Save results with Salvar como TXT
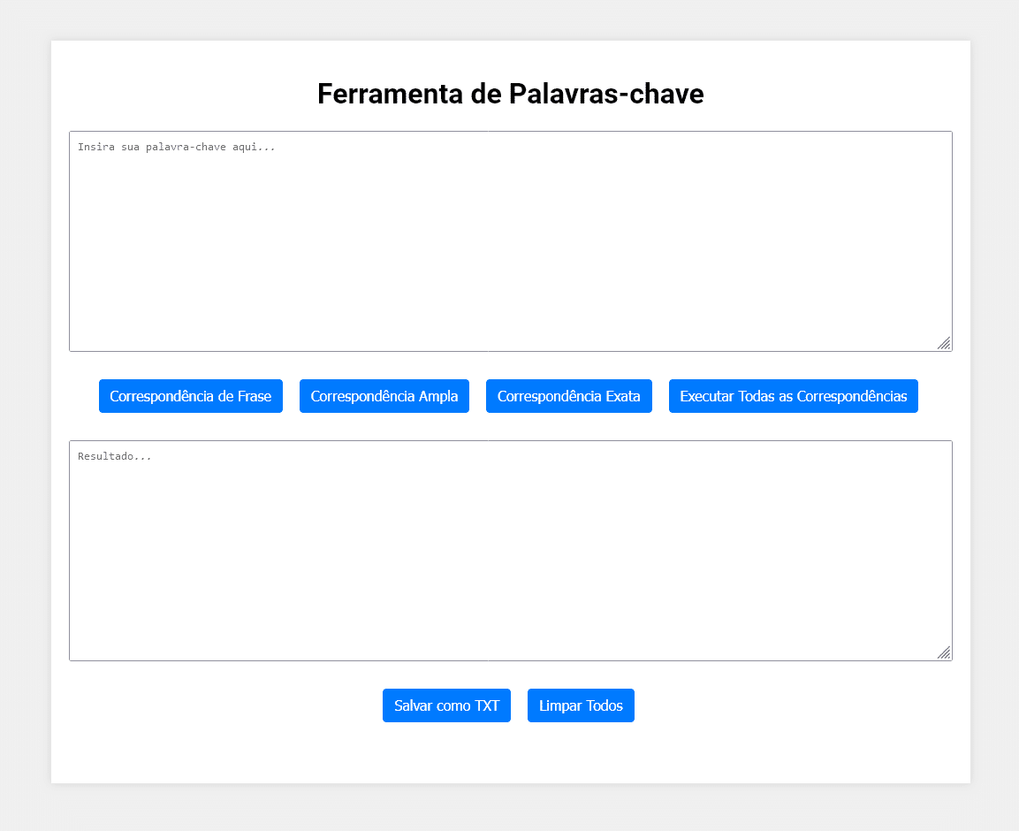1019x831 pixels. click(x=446, y=705)
